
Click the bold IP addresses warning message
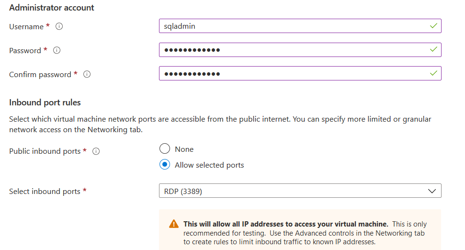285,224
